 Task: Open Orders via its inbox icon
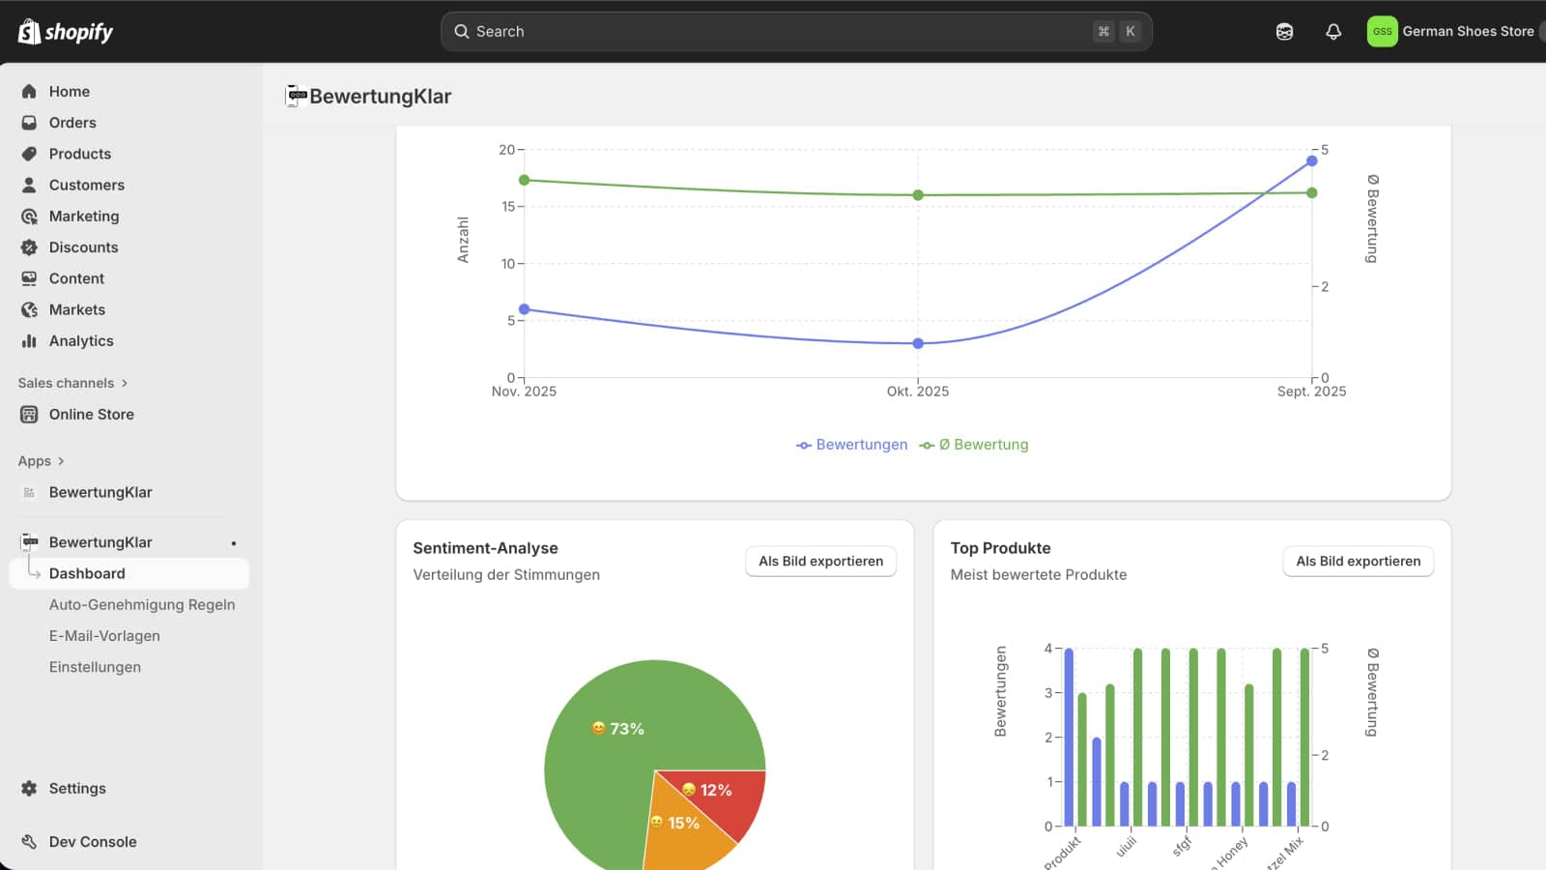[x=29, y=123]
